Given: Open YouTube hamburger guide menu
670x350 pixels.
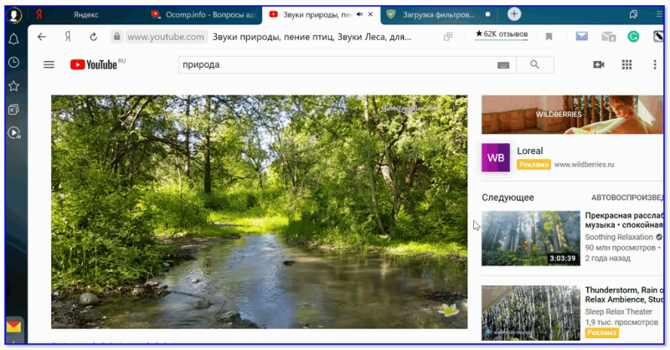Looking at the screenshot, I should point(49,64).
